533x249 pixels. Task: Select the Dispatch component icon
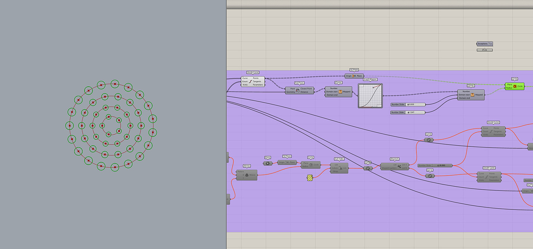pyautogui.click(x=399, y=166)
